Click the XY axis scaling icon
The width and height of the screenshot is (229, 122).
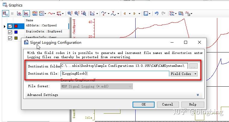[59, 13]
